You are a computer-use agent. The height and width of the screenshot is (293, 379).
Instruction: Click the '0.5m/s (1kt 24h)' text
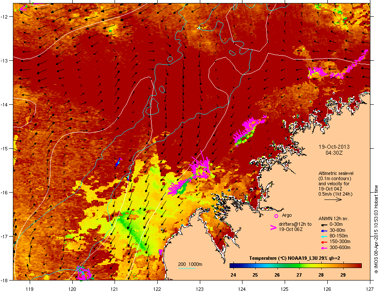point(335,194)
